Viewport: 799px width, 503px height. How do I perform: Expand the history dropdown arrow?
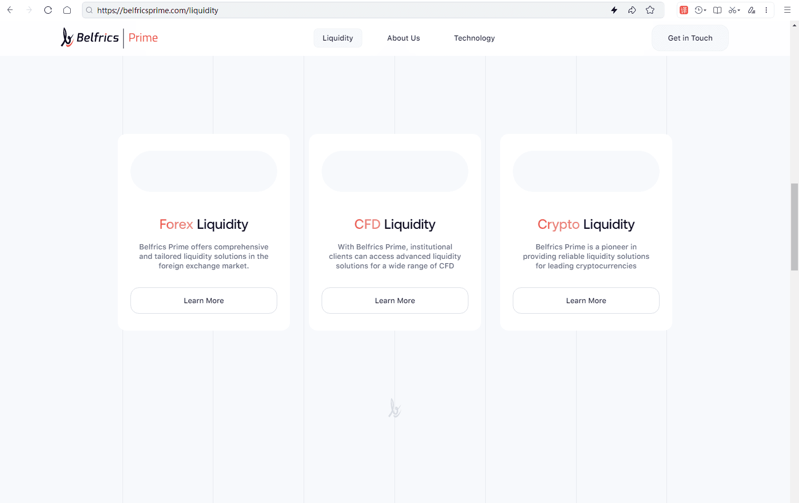pos(705,11)
